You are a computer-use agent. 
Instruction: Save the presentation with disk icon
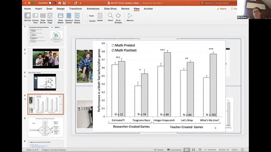point(64,3)
